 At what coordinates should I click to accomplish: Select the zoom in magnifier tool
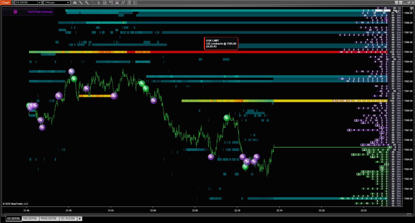pyautogui.click(x=87, y=3)
